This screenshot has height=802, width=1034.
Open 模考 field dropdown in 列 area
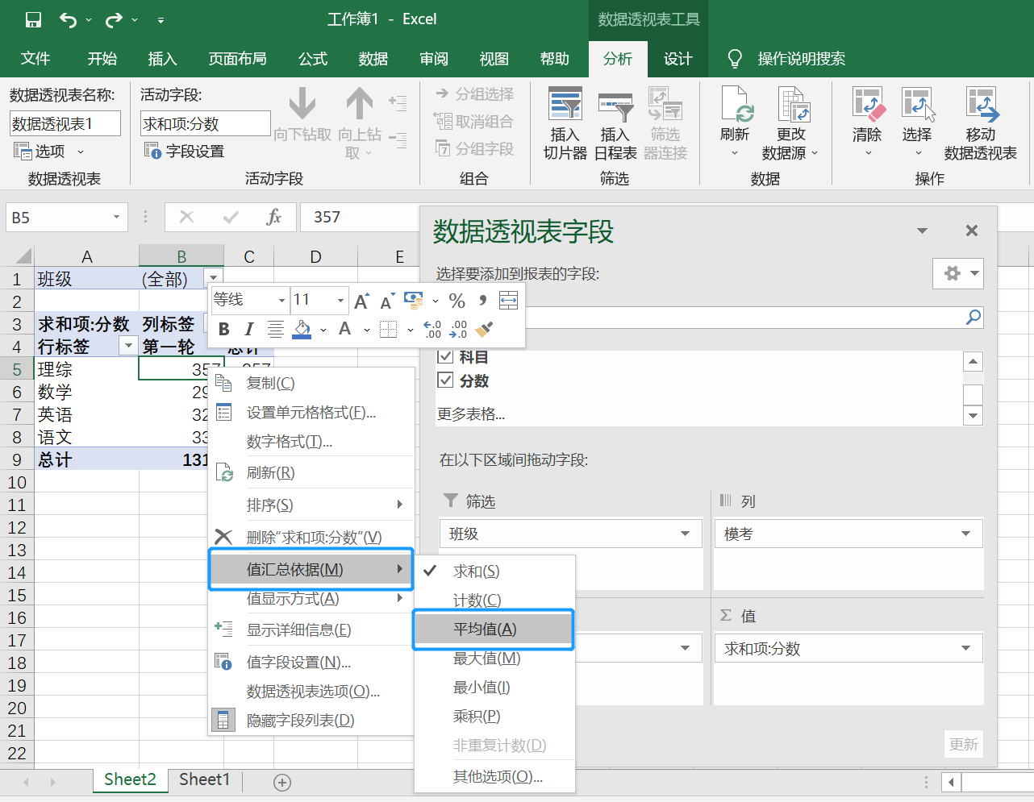(965, 534)
